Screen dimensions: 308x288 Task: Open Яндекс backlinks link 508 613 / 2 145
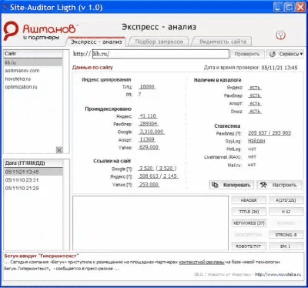(158, 176)
